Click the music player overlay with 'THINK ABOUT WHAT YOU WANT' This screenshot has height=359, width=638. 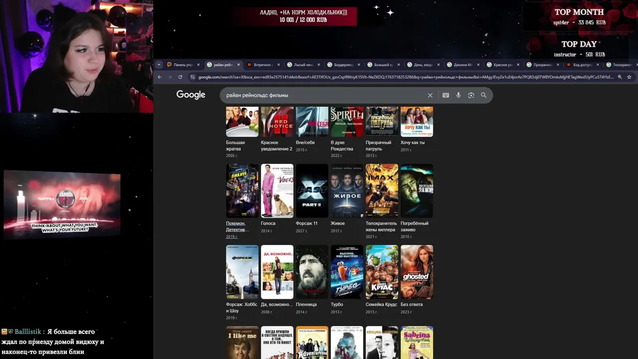click(62, 204)
